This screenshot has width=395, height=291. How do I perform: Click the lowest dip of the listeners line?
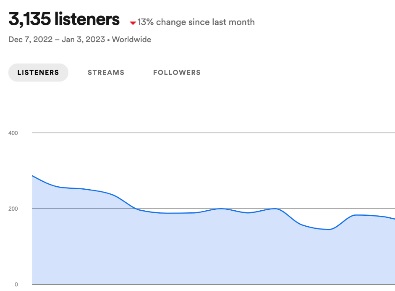coord(330,229)
